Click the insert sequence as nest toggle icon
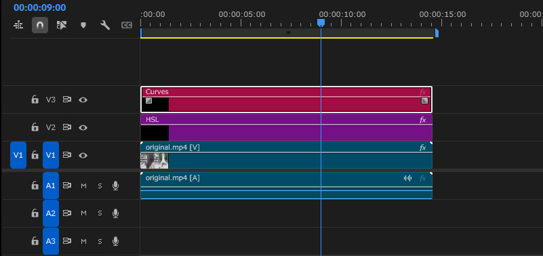Image resolution: width=543 pixels, height=256 pixels. pos(18,25)
